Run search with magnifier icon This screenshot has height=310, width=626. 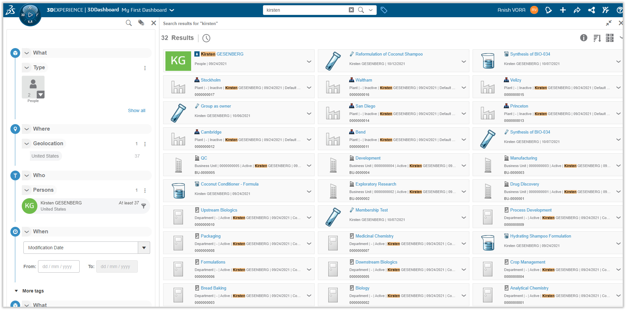pos(361,10)
